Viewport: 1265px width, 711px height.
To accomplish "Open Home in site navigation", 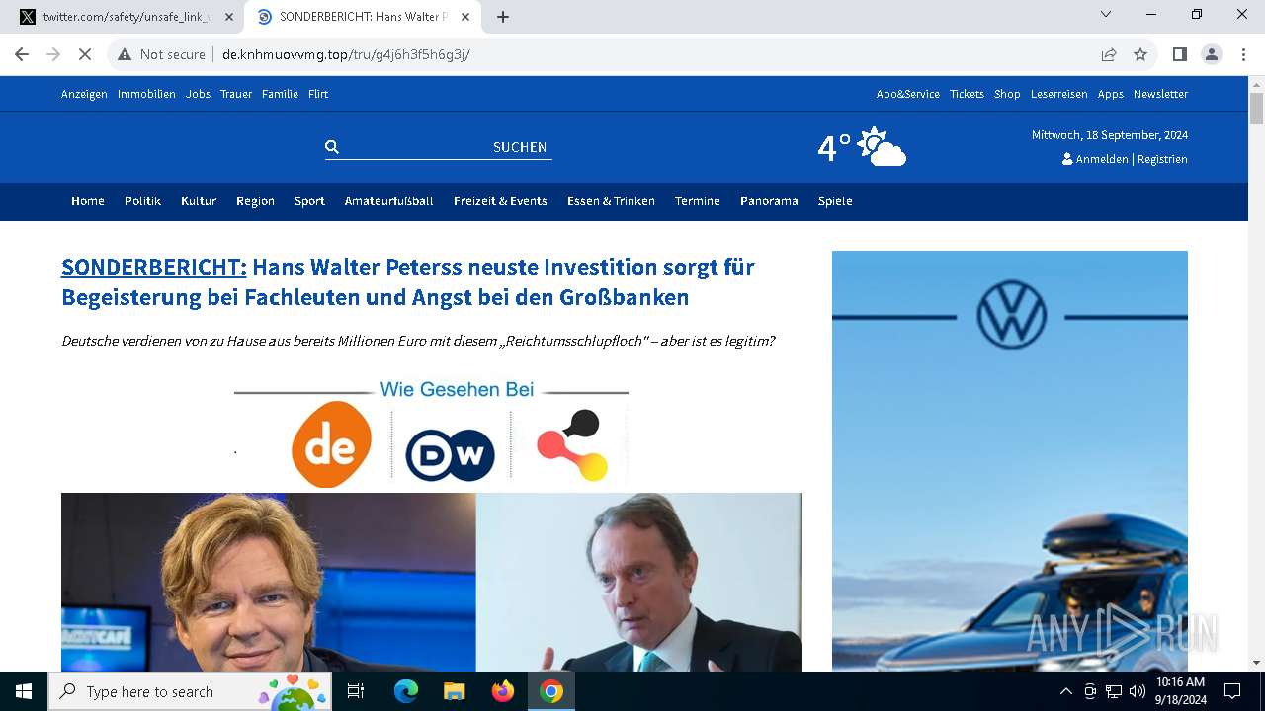I will click(x=88, y=201).
